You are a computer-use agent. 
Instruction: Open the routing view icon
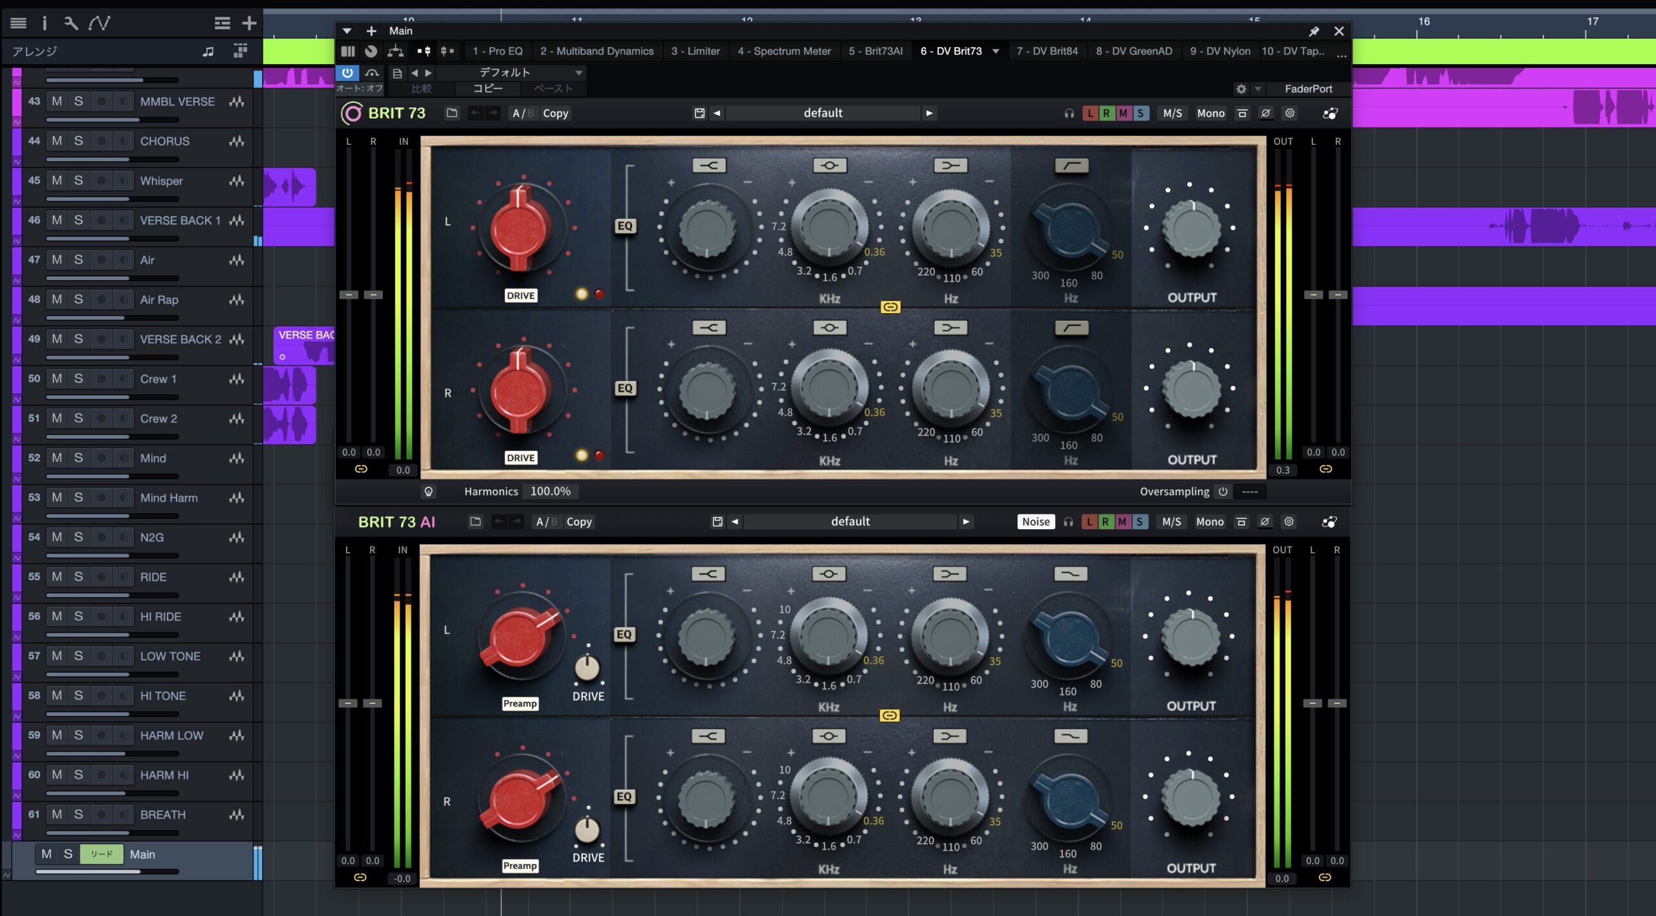(395, 51)
